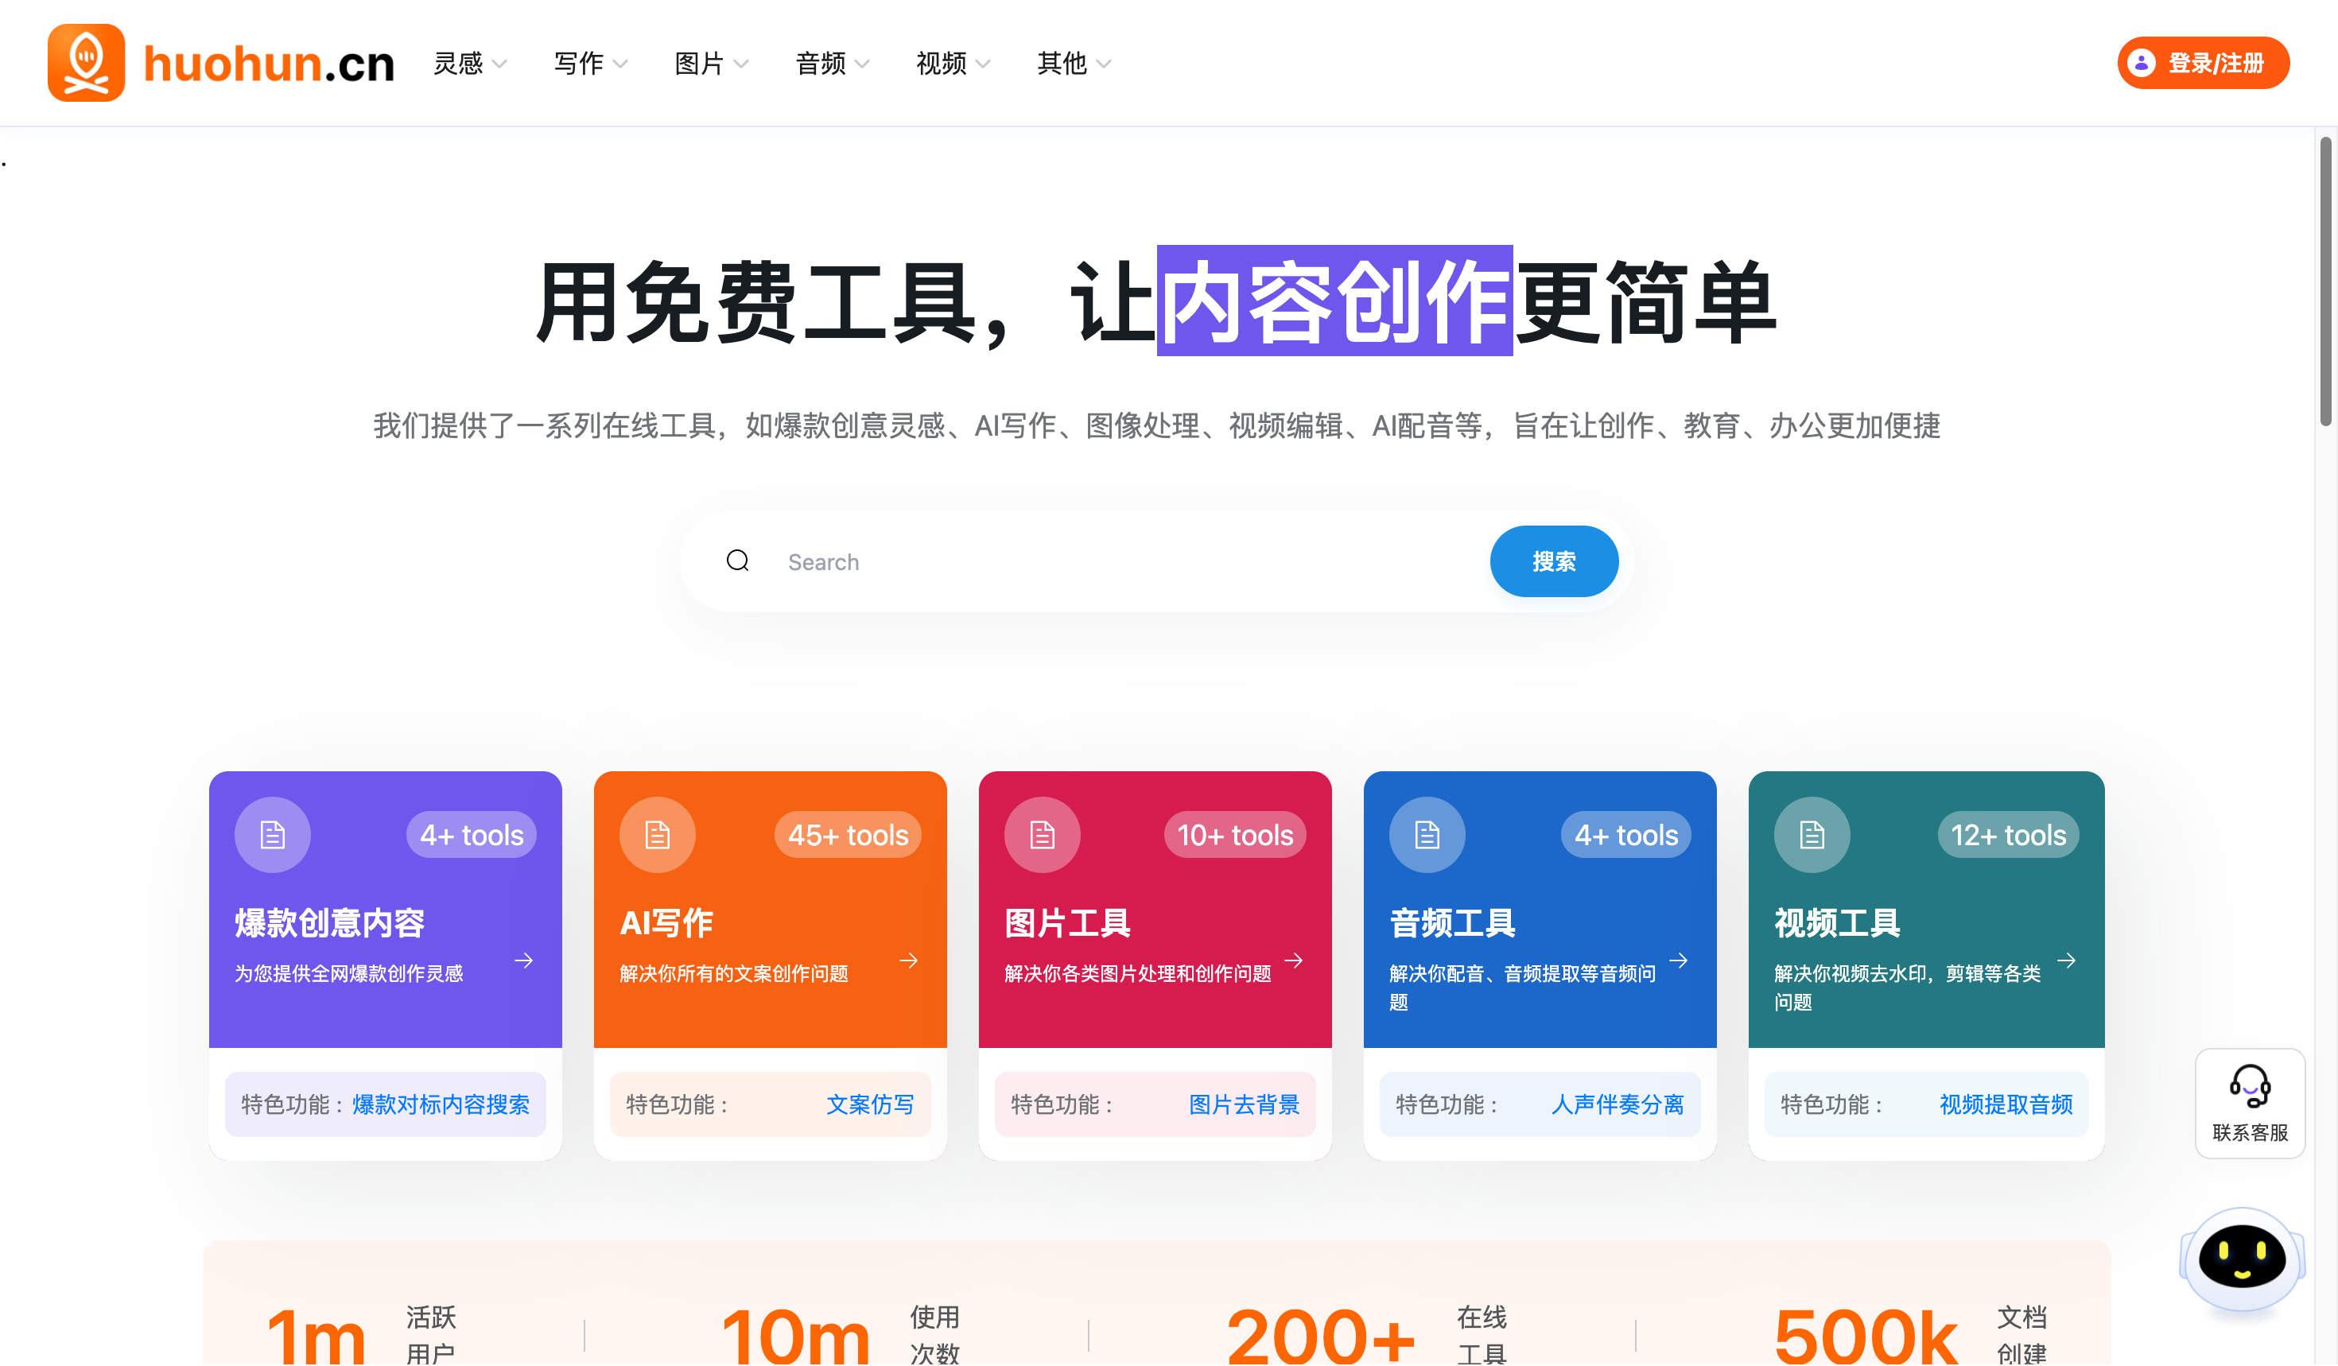Open the 文案仿写 feature link
This screenshot has width=2338, height=1366.
click(x=869, y=1104)
